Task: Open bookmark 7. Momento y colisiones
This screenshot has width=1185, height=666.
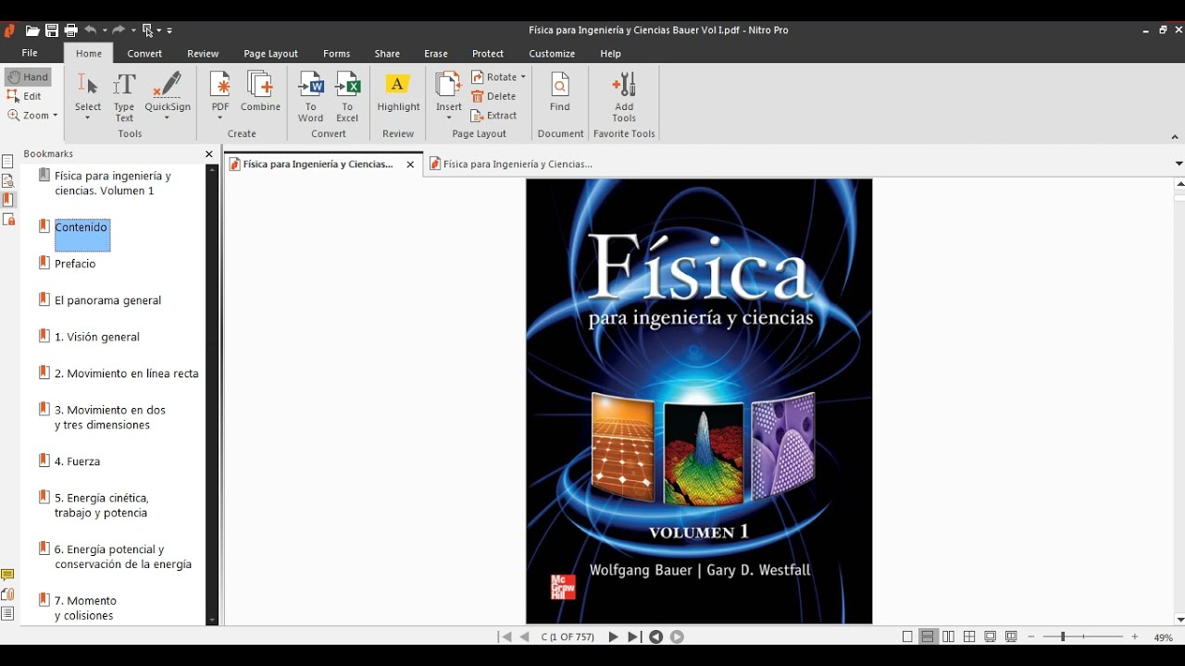Action: pos(85,608)
